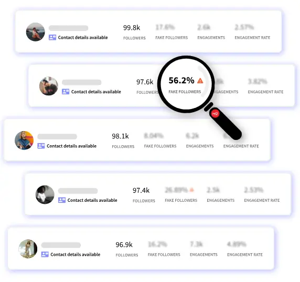Viewport: 300px width, 282px height.
Task: Click the Engagement Rate label in the 97.6k row
Action: [x=265, y=92]
